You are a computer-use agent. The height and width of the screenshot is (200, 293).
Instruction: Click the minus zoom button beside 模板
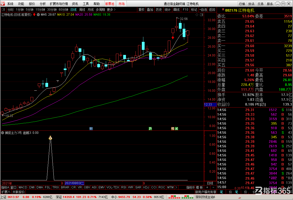[213, 187]
